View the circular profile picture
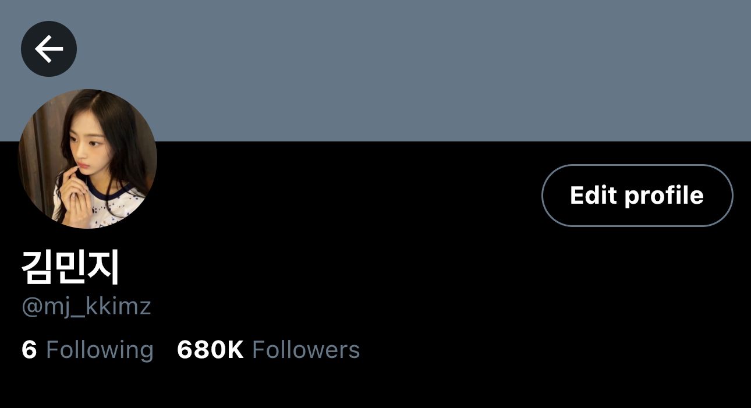Screen dimensions: 751x408 point(87,159)
